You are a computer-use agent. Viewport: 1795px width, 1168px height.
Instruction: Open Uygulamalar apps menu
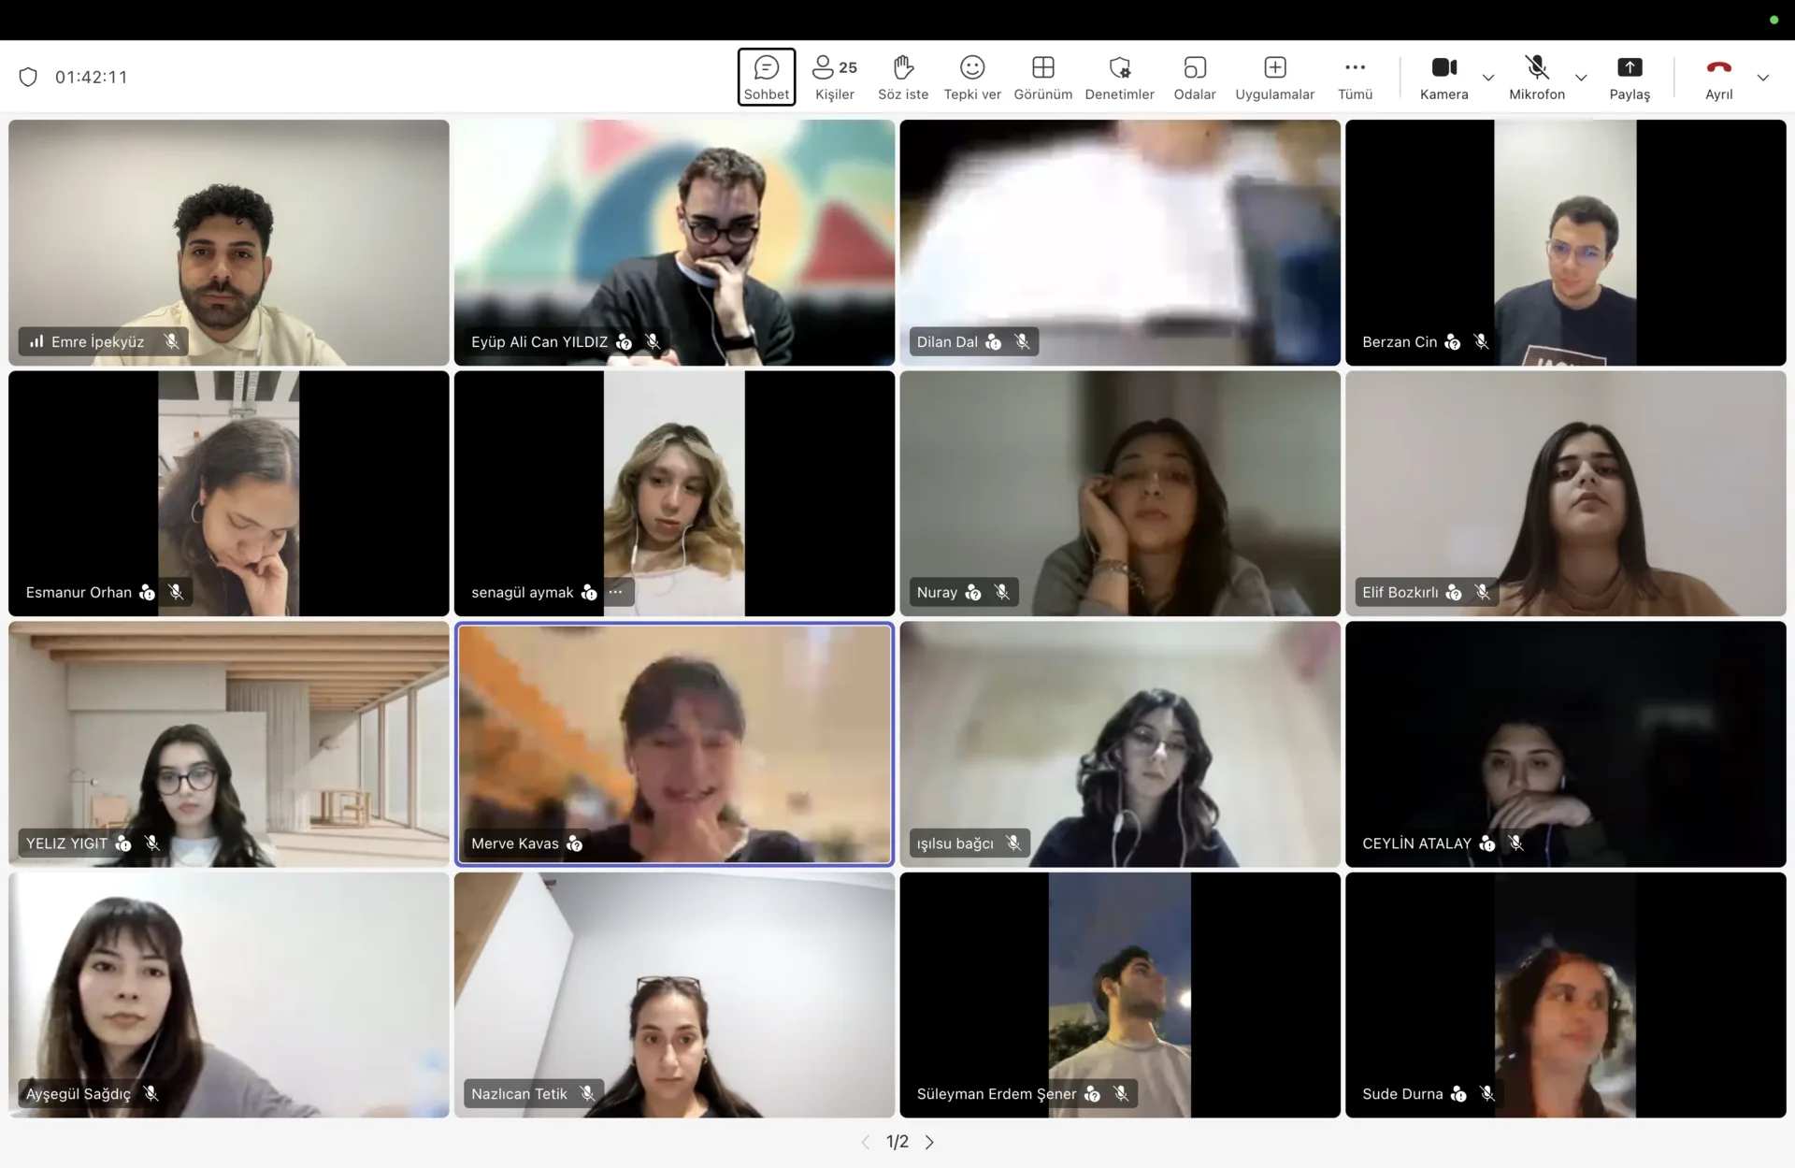[x=1274, y=77]
